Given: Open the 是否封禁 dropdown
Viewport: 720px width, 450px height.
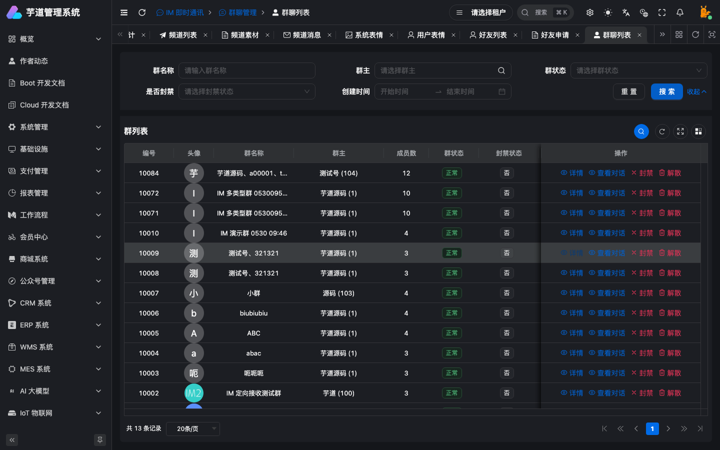Looking at the screenshot, I should 247,91.
